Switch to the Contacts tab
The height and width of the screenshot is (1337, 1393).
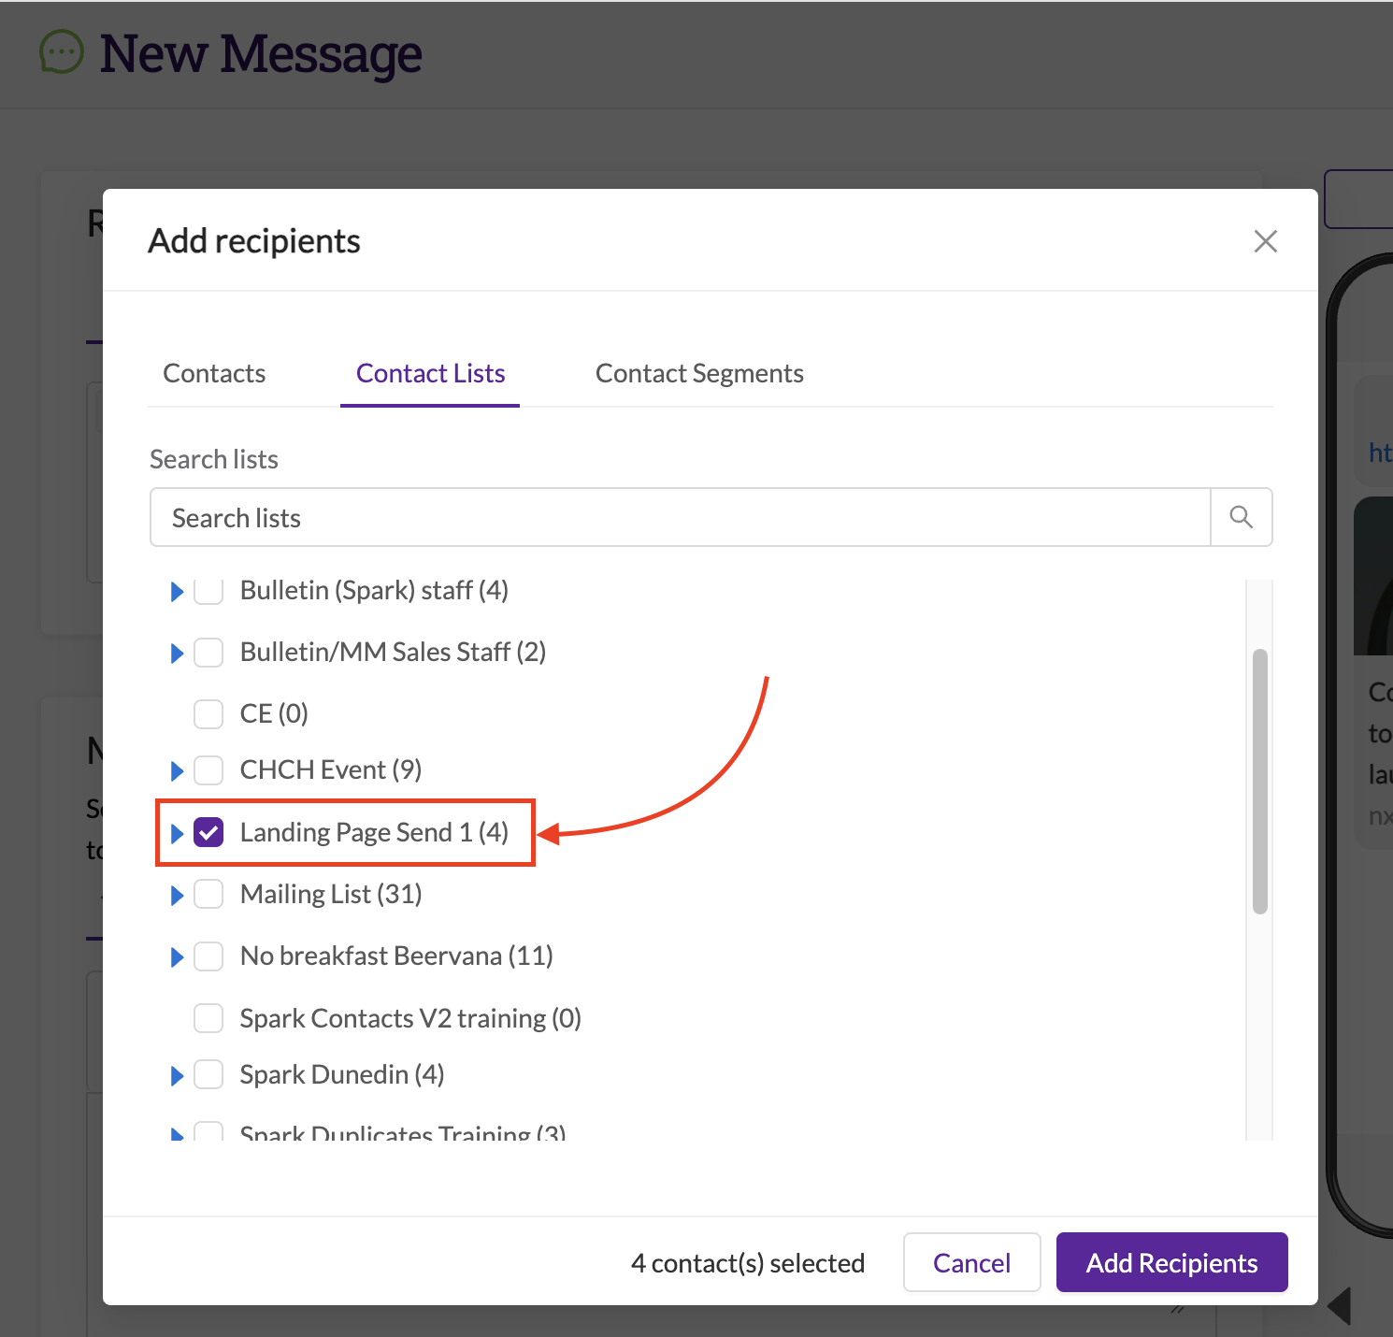coord(213,372)
